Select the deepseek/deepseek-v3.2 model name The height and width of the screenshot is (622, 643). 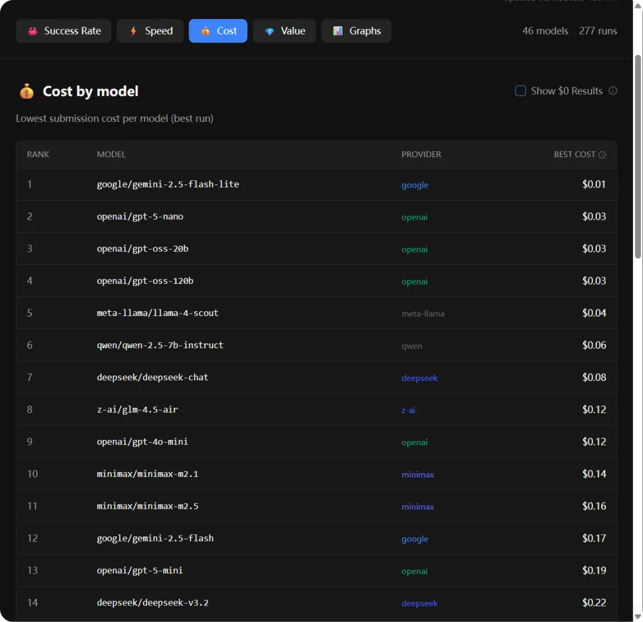(x=152, y=603)
